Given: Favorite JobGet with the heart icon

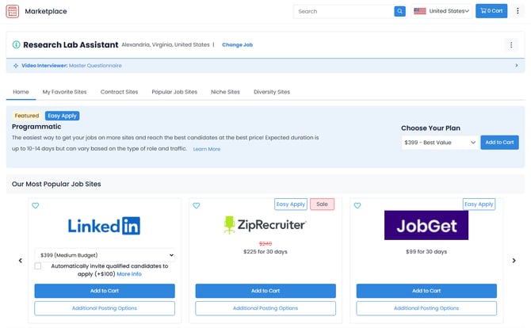Looking at the screenshot, I should click(x=357, y=206).
